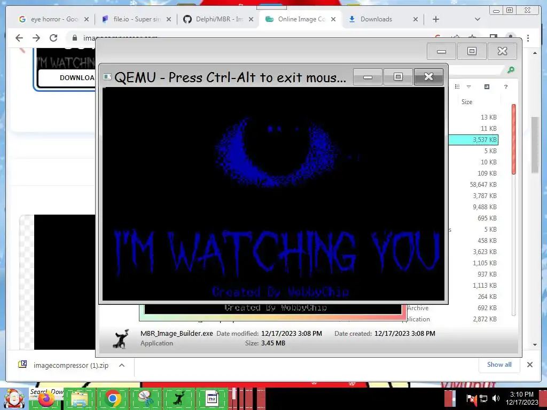
Task: Launch Firefox from the taskbar
Action: tap(46, 399)
